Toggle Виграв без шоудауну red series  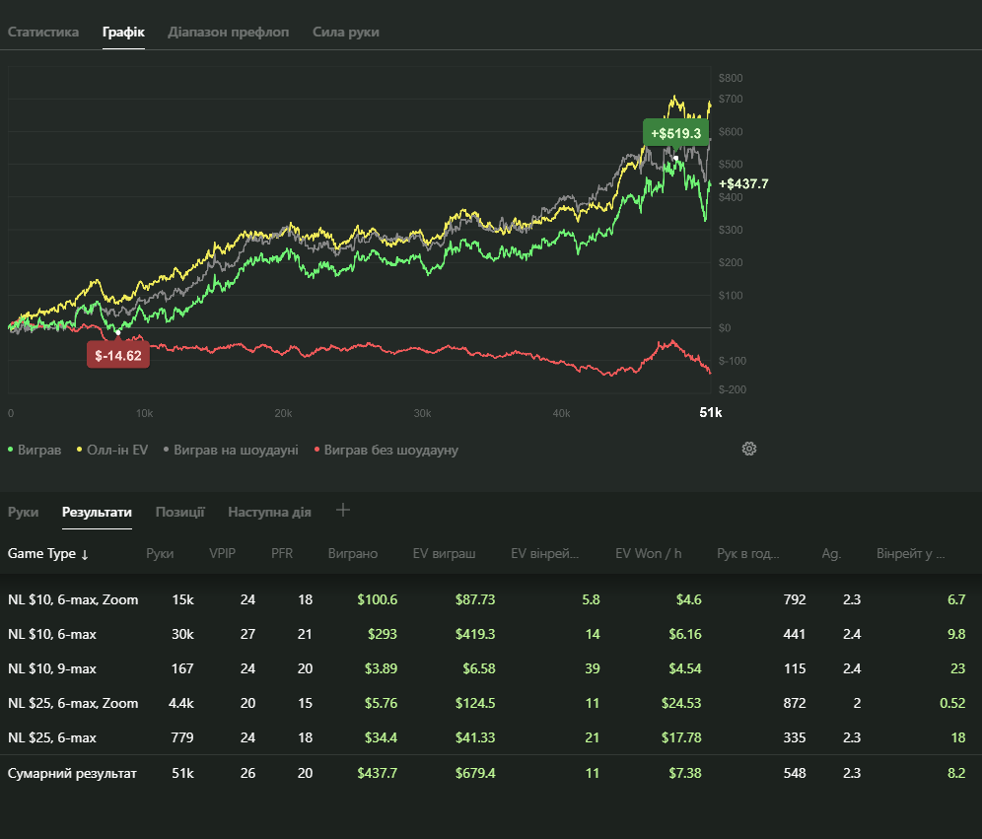point(386,450)
